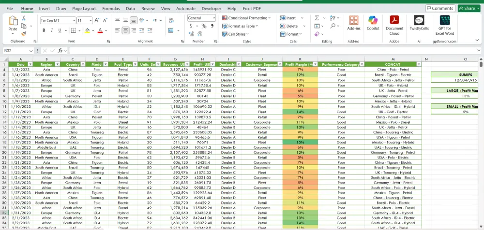Apply the Borders icon
Viewport: 484px width, 230px height.
[x=74, y=30]
